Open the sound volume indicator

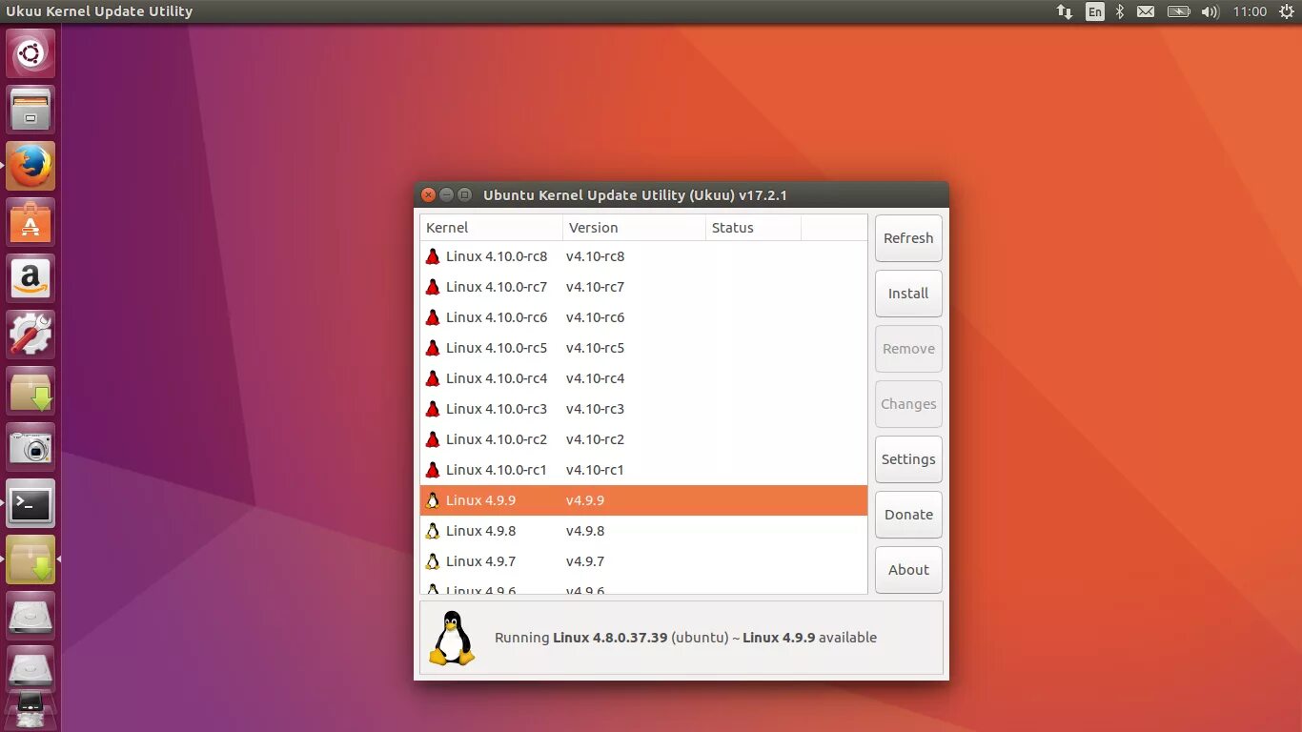pos(1210,11)
